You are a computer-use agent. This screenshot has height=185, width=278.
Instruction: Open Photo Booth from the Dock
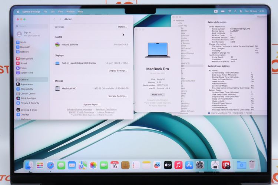pos(226,165)
